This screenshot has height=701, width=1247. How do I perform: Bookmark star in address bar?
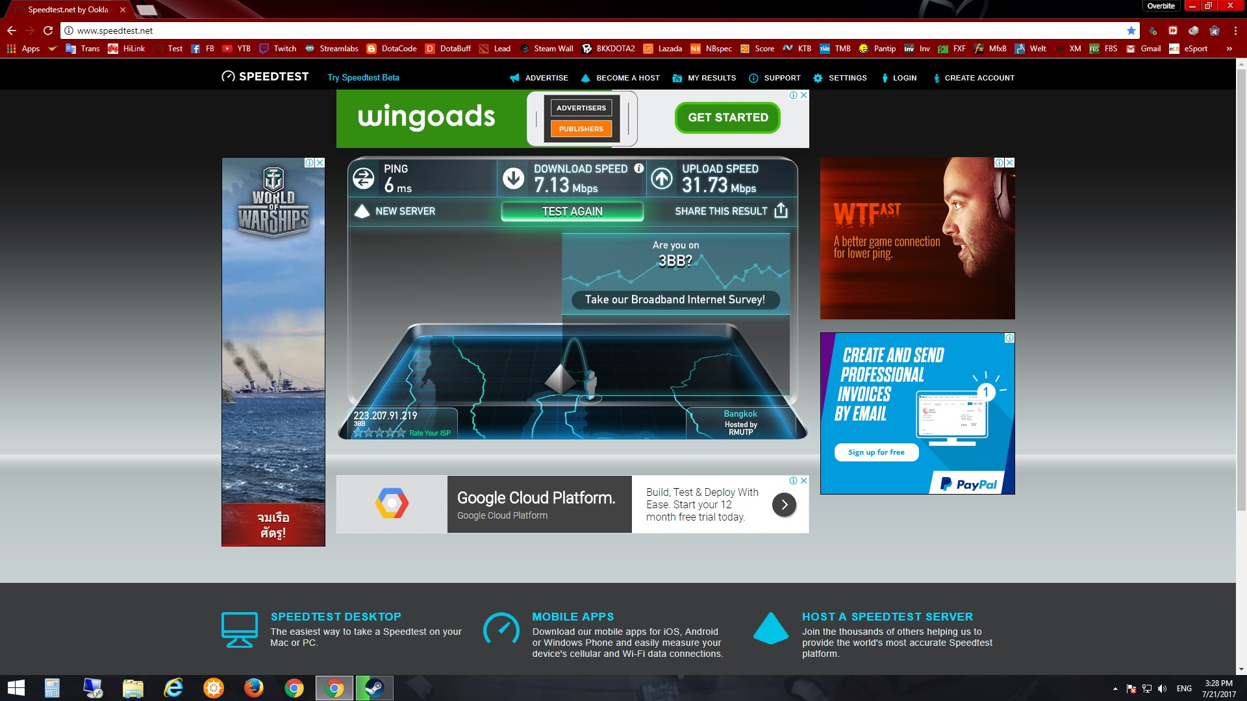click(x=1131, y=31)
